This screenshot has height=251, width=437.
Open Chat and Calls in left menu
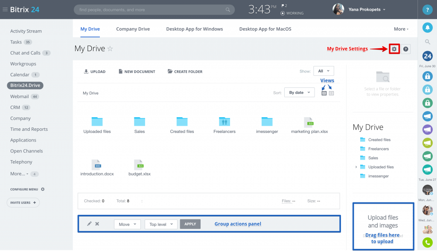pos(25,53)
